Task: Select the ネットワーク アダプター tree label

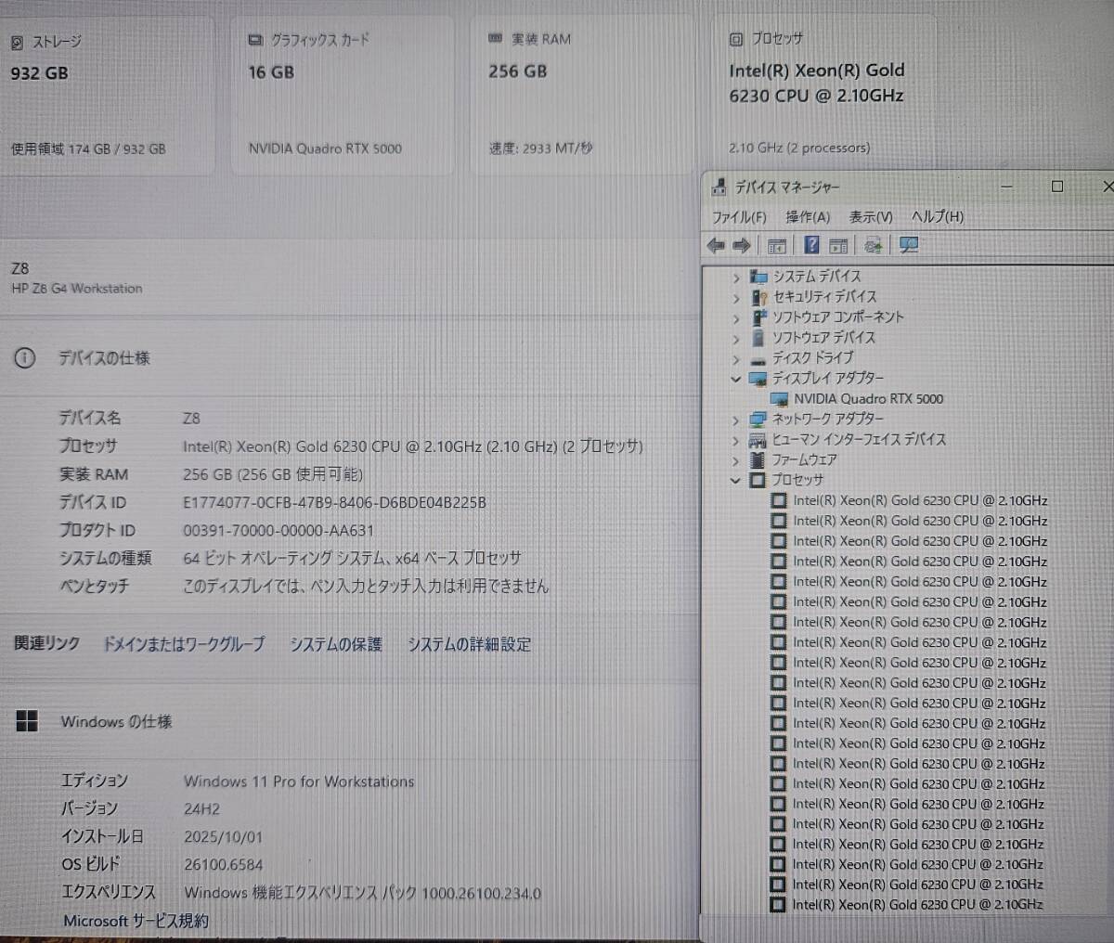Action: (828, 420)
